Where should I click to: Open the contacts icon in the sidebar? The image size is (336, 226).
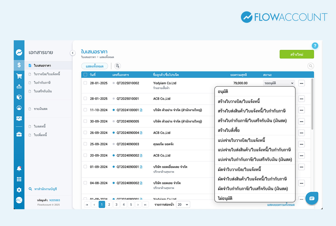pyautogui.click(x=19, y=108)
